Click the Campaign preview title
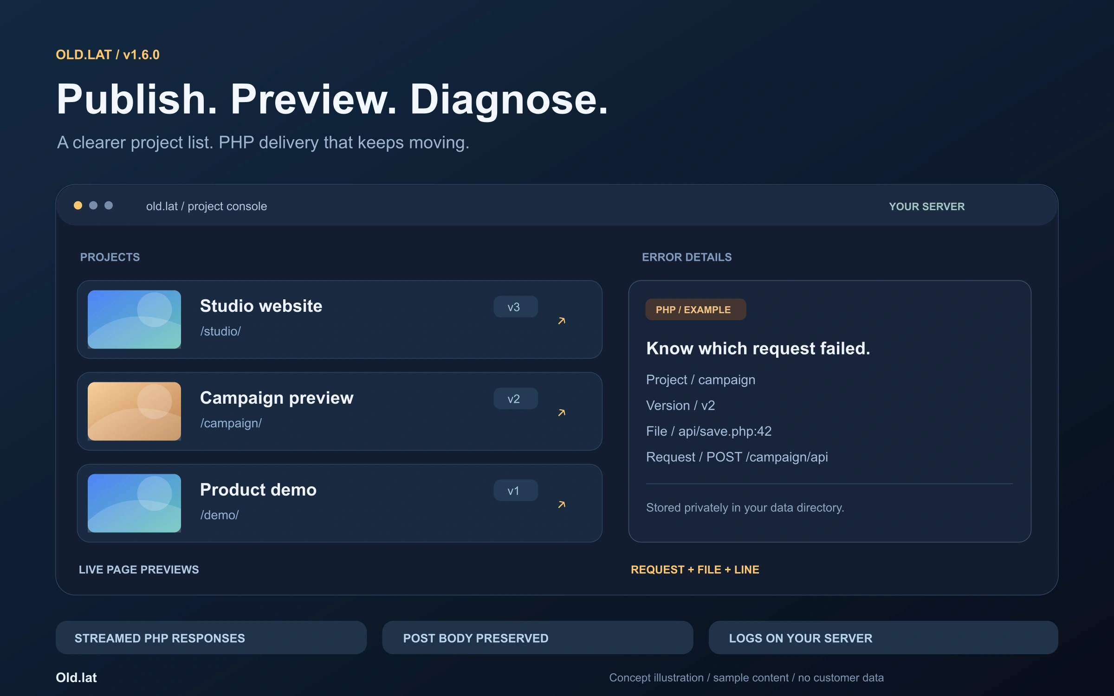The width and height of the screenshot is (1114, 696). pyautogui.click(x=277, y=398)
